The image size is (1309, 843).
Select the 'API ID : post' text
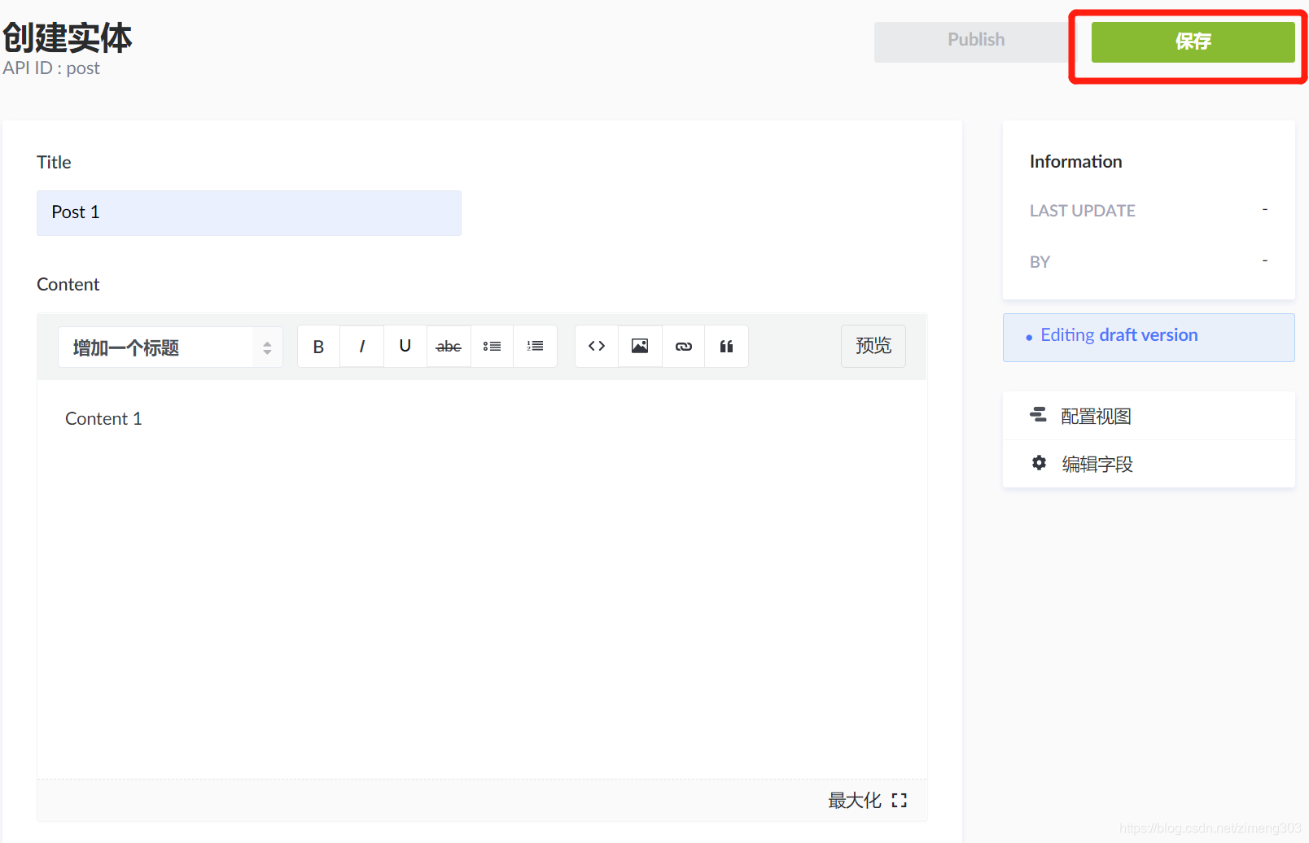pos(51,68)
